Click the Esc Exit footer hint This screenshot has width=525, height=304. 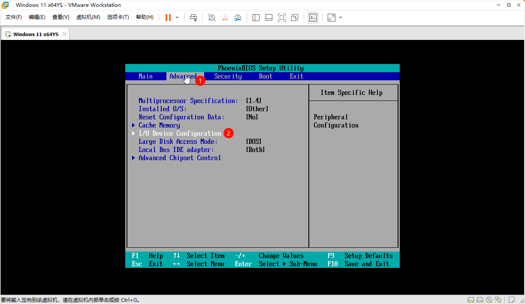(x=147, y=264)
